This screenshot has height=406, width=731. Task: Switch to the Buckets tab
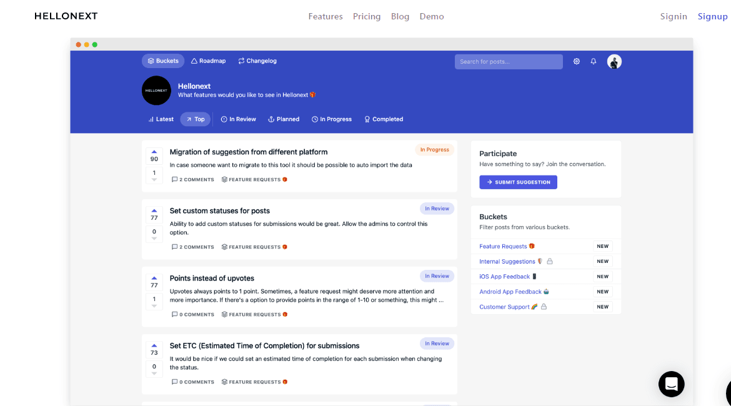163,61
